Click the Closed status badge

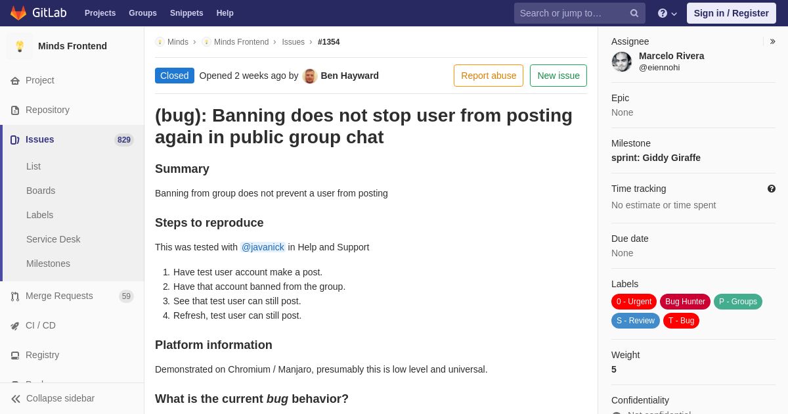coord(175,76)
